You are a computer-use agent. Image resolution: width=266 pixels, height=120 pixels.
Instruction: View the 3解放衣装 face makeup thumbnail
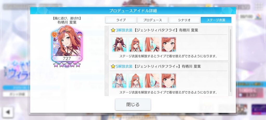pos(169,44)
